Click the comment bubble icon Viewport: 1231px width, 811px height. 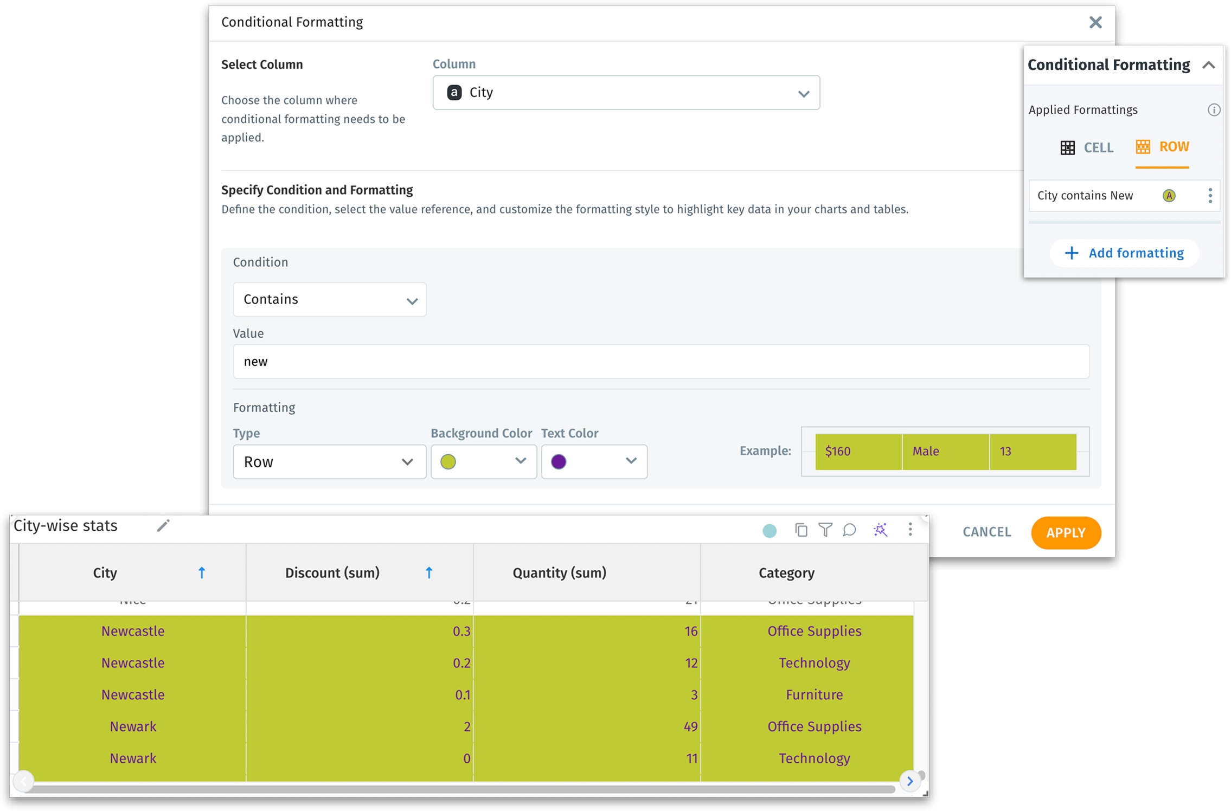[x=849, y=530]
